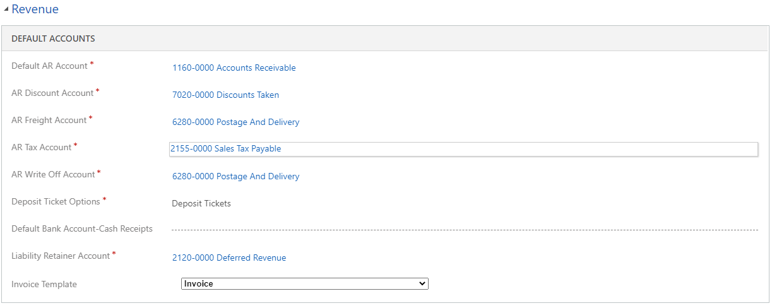772x308 pixels.
Task: Click the Default AR Account label
Action: point(49,66)
